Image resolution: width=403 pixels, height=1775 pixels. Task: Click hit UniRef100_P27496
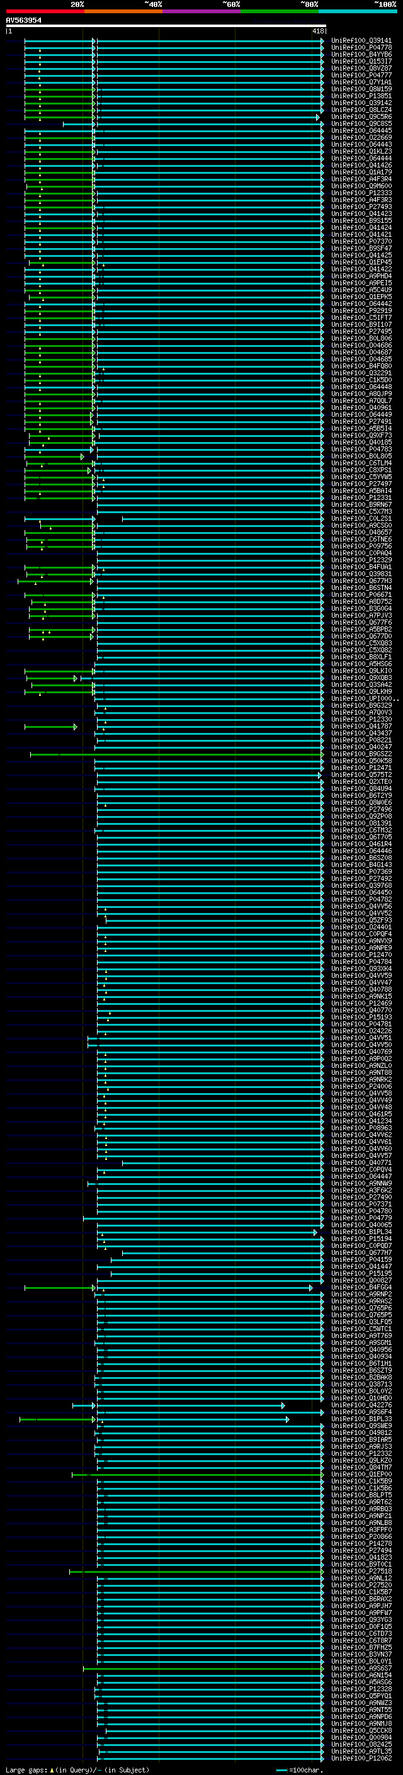(x=361, y=810)
